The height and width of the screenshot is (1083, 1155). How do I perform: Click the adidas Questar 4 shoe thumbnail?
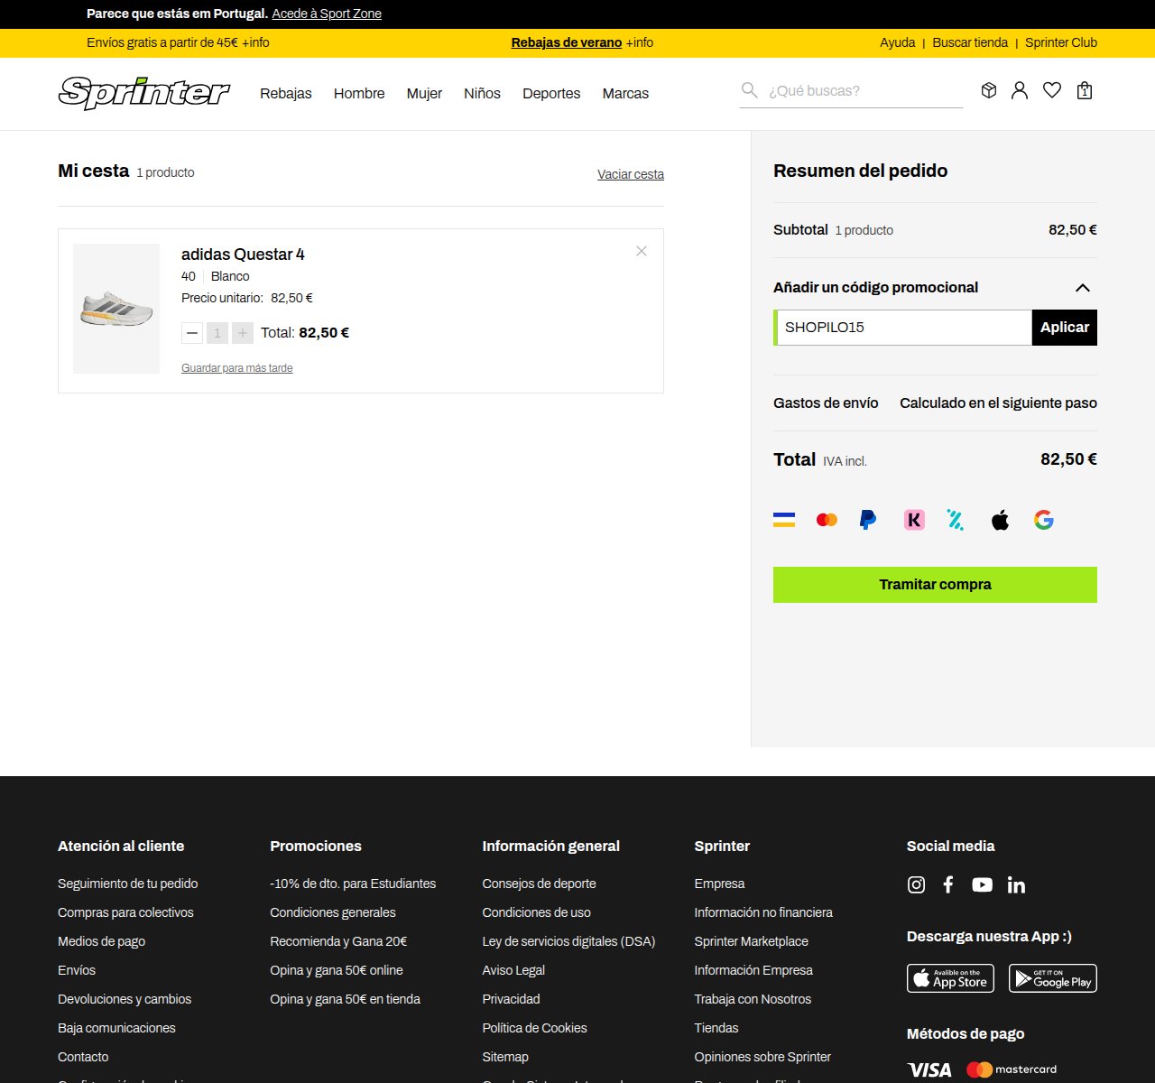116,309
